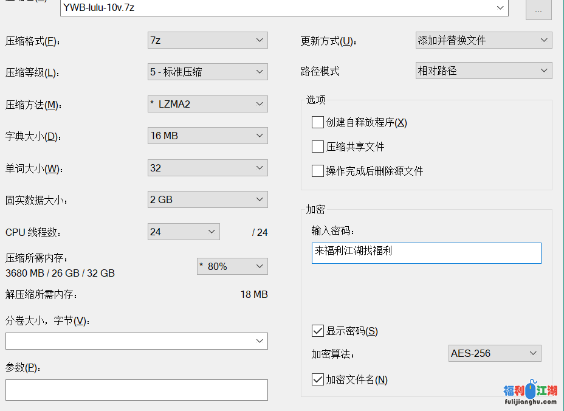Open the 更新方式 dropdown
This screenshot has width=564, height=411.
[484, 40]
